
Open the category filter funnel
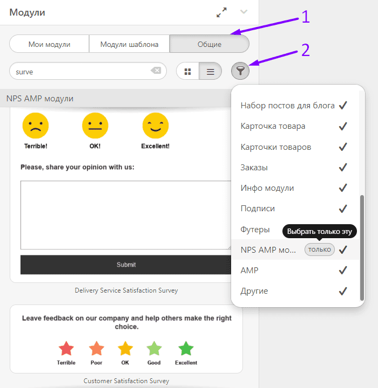click(x=240, y=71)
